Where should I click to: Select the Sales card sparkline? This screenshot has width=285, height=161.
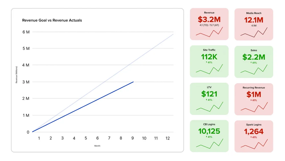click(x=254, y=70)
